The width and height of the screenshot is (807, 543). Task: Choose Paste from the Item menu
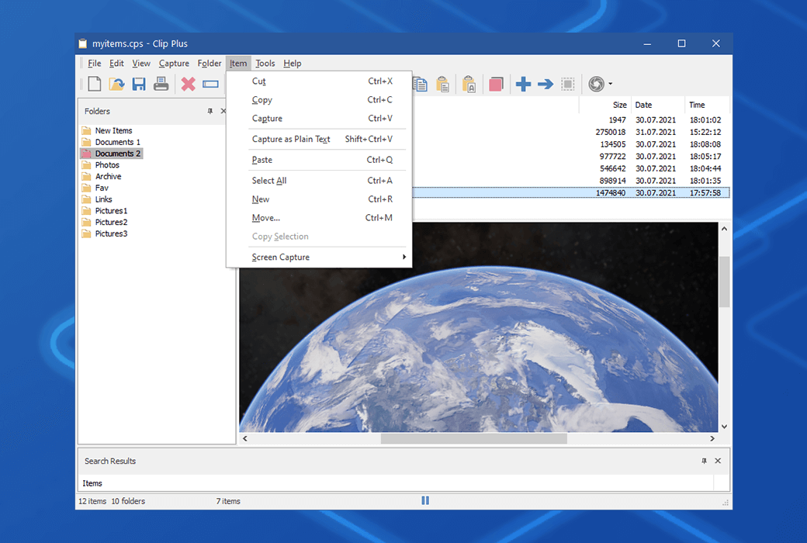(x=319, y=160)
